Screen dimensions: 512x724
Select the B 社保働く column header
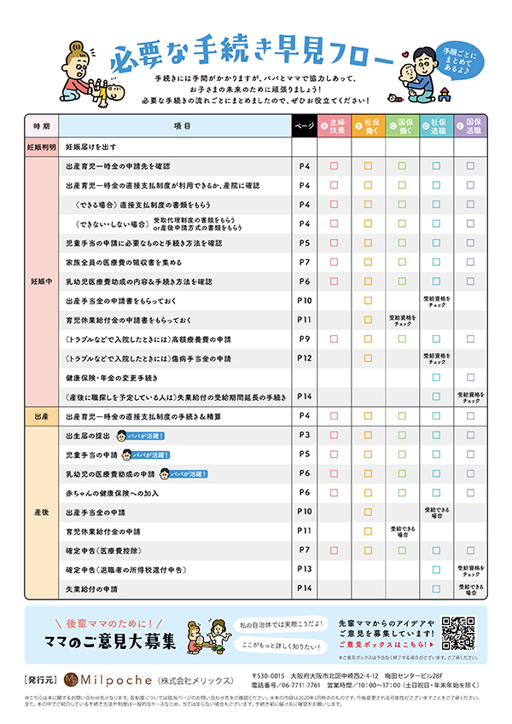pyautogui.click(x=369, y=126)
